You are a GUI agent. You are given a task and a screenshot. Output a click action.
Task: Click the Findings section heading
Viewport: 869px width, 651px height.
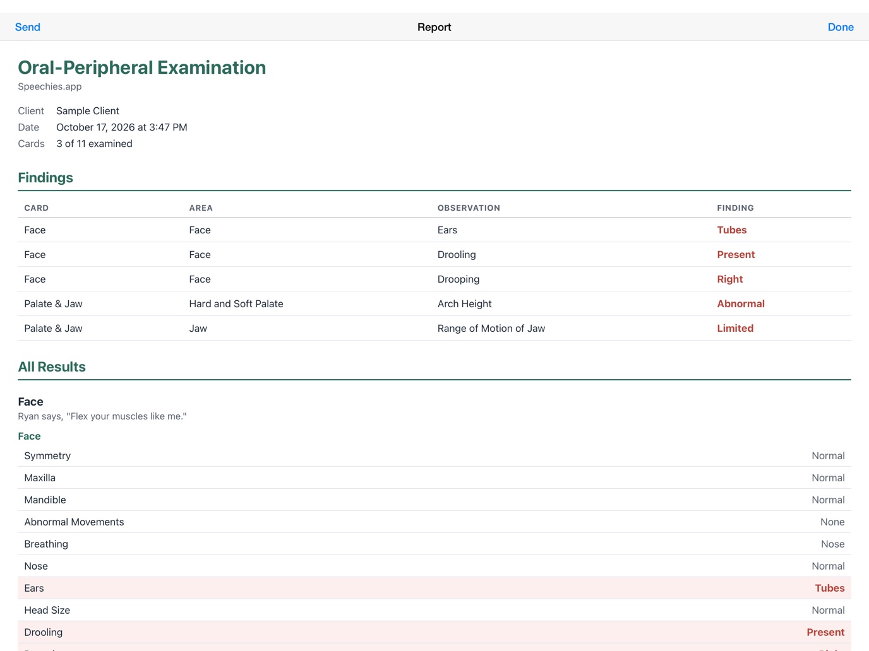tap(45, 178)
